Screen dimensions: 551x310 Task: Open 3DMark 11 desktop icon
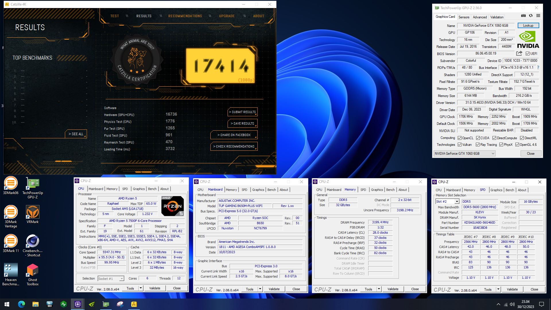(x=11, y=243)
